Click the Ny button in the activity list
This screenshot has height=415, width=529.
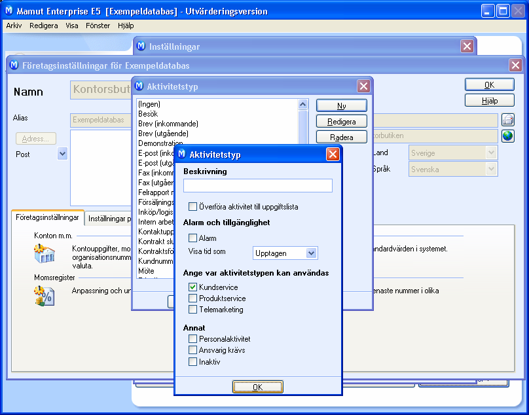341,105
